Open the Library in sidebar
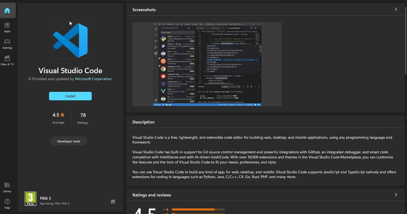The image size is (407, 214). 7,187
